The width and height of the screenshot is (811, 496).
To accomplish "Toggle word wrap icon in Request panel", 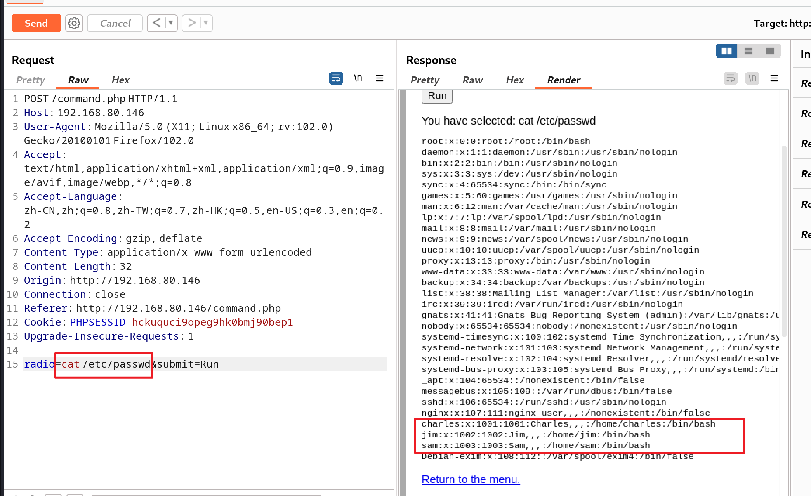I will pos(336,78).
